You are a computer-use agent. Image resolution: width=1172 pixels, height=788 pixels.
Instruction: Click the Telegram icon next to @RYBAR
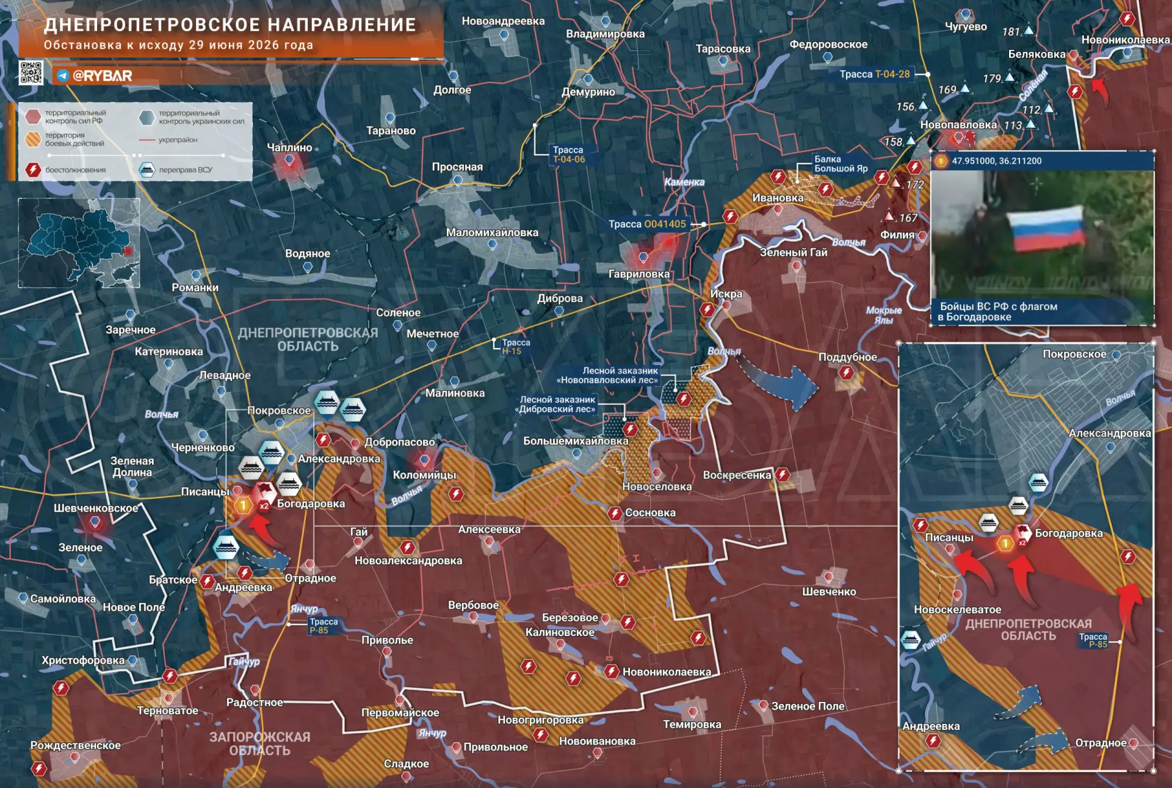[x=62, y=76]
